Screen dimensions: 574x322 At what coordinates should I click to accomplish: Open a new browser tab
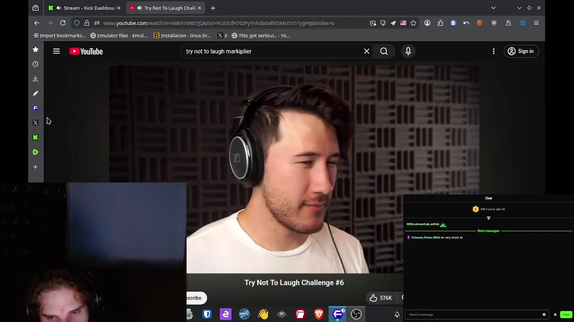(x=213, y=8)
